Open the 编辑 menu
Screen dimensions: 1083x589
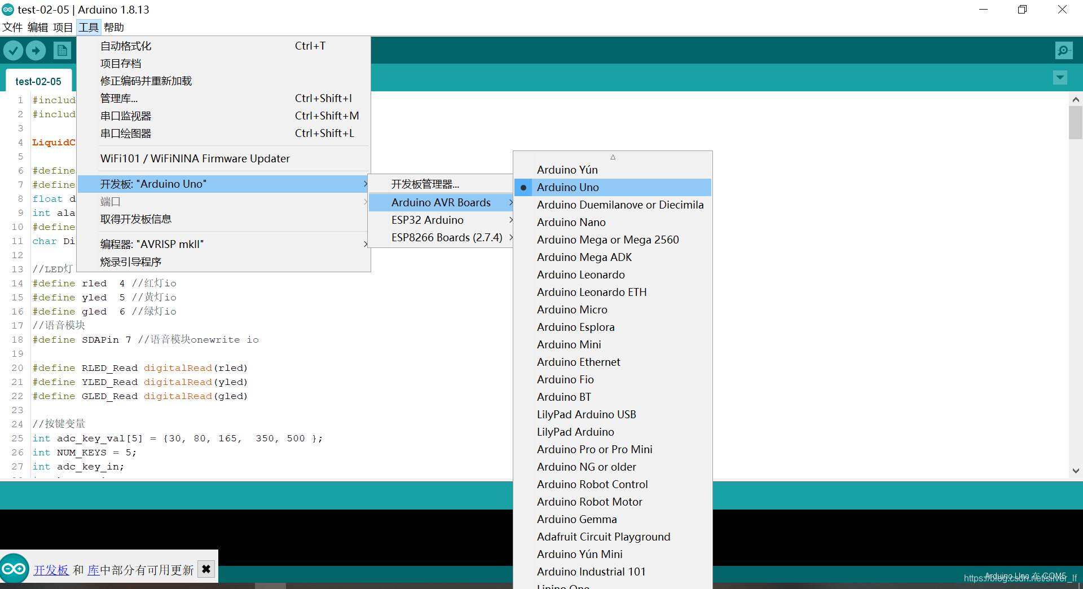click(38, 27)
